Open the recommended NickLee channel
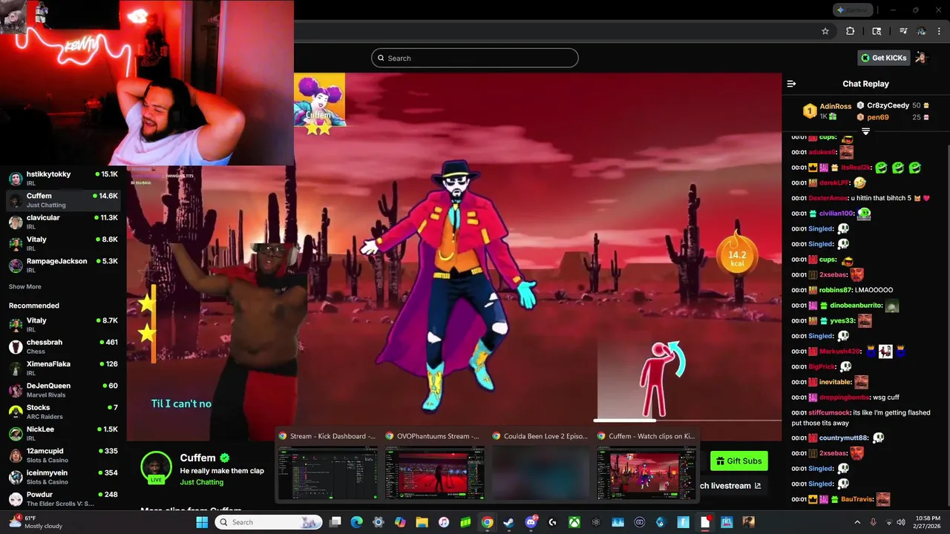 click(x=63, y=433)
